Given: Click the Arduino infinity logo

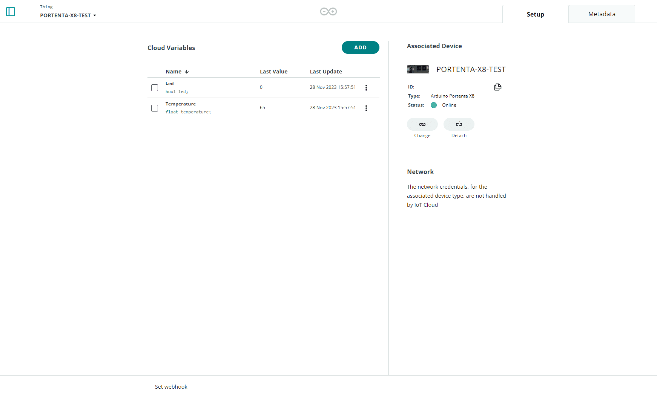Looking at the screenshot, I should tap(328, 12).
